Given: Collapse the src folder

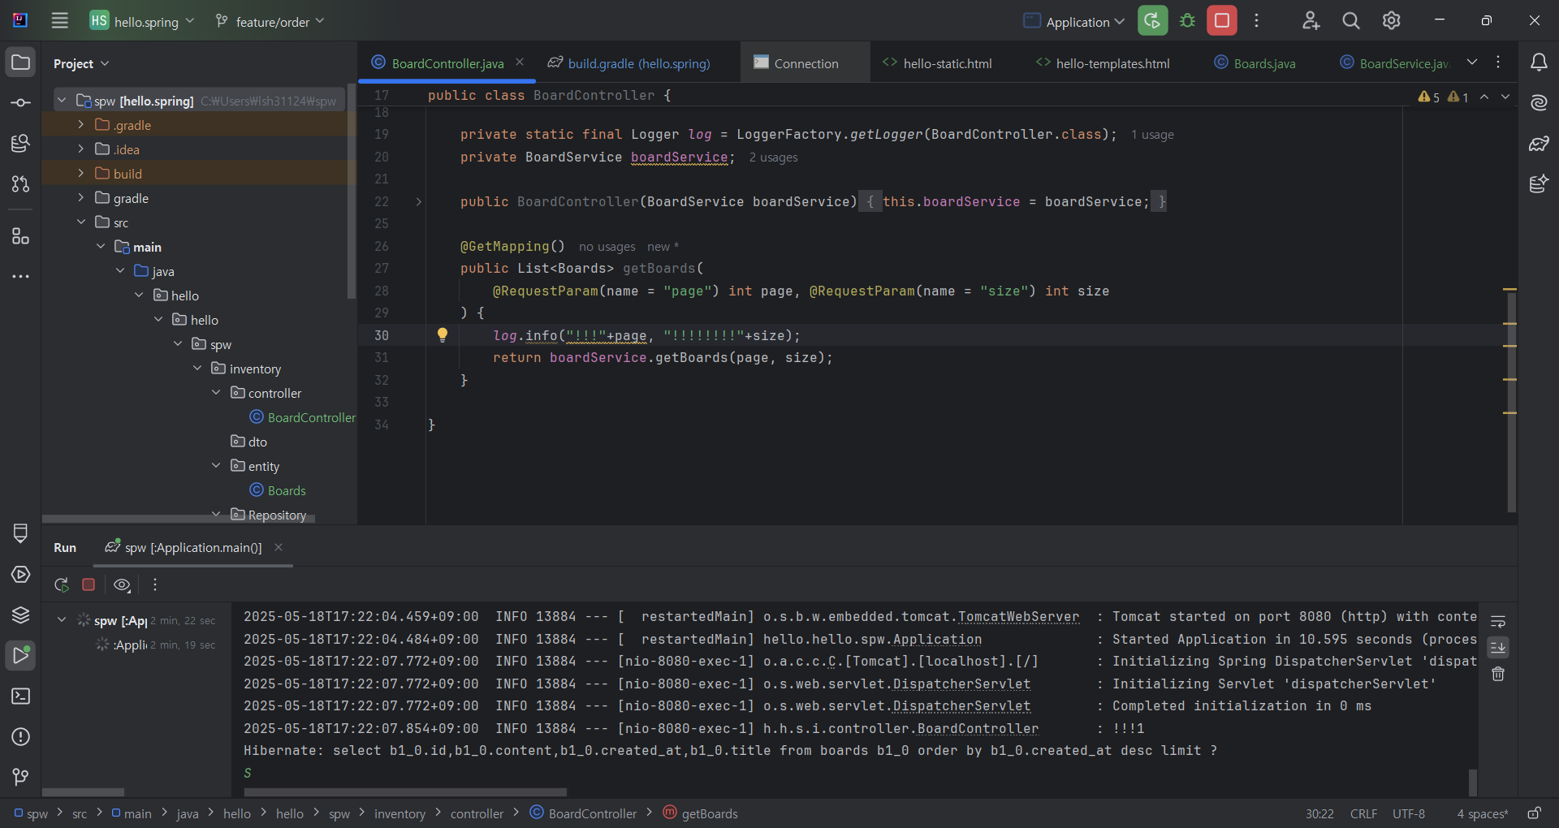Looking at the screenshot, I should 80,222.
